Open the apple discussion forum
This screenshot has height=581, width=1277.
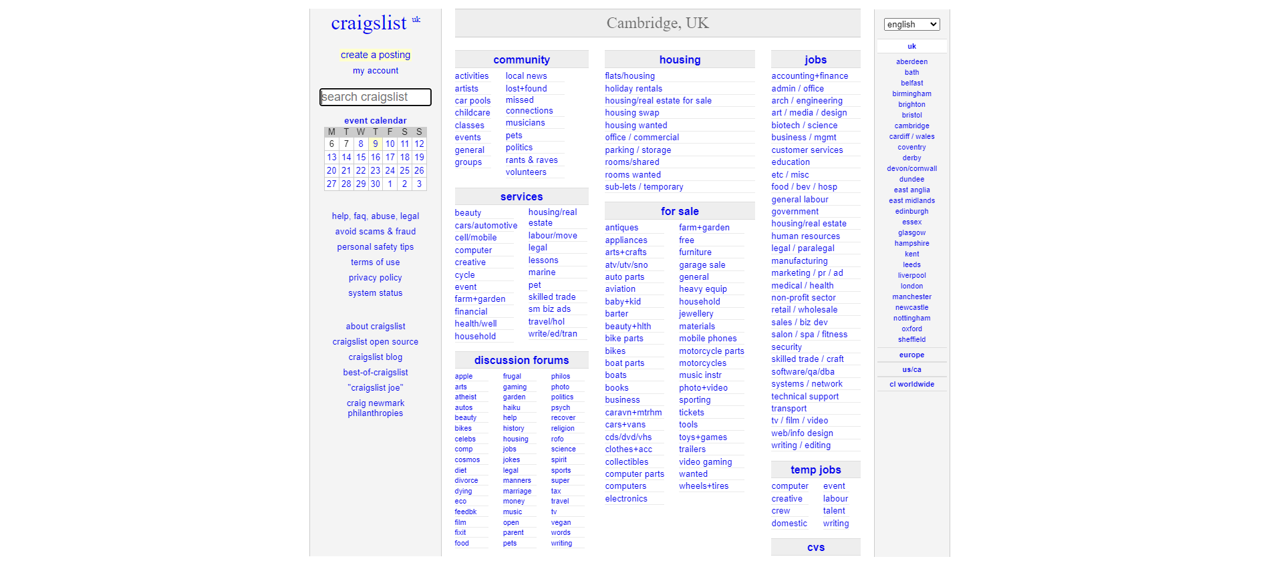coord(464,377)
